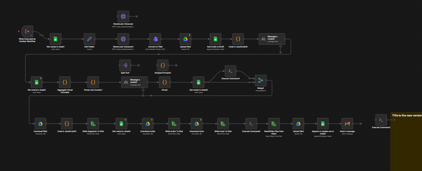
Task: Add a tool under 'Message a model4'
Action: coord(143,95)
